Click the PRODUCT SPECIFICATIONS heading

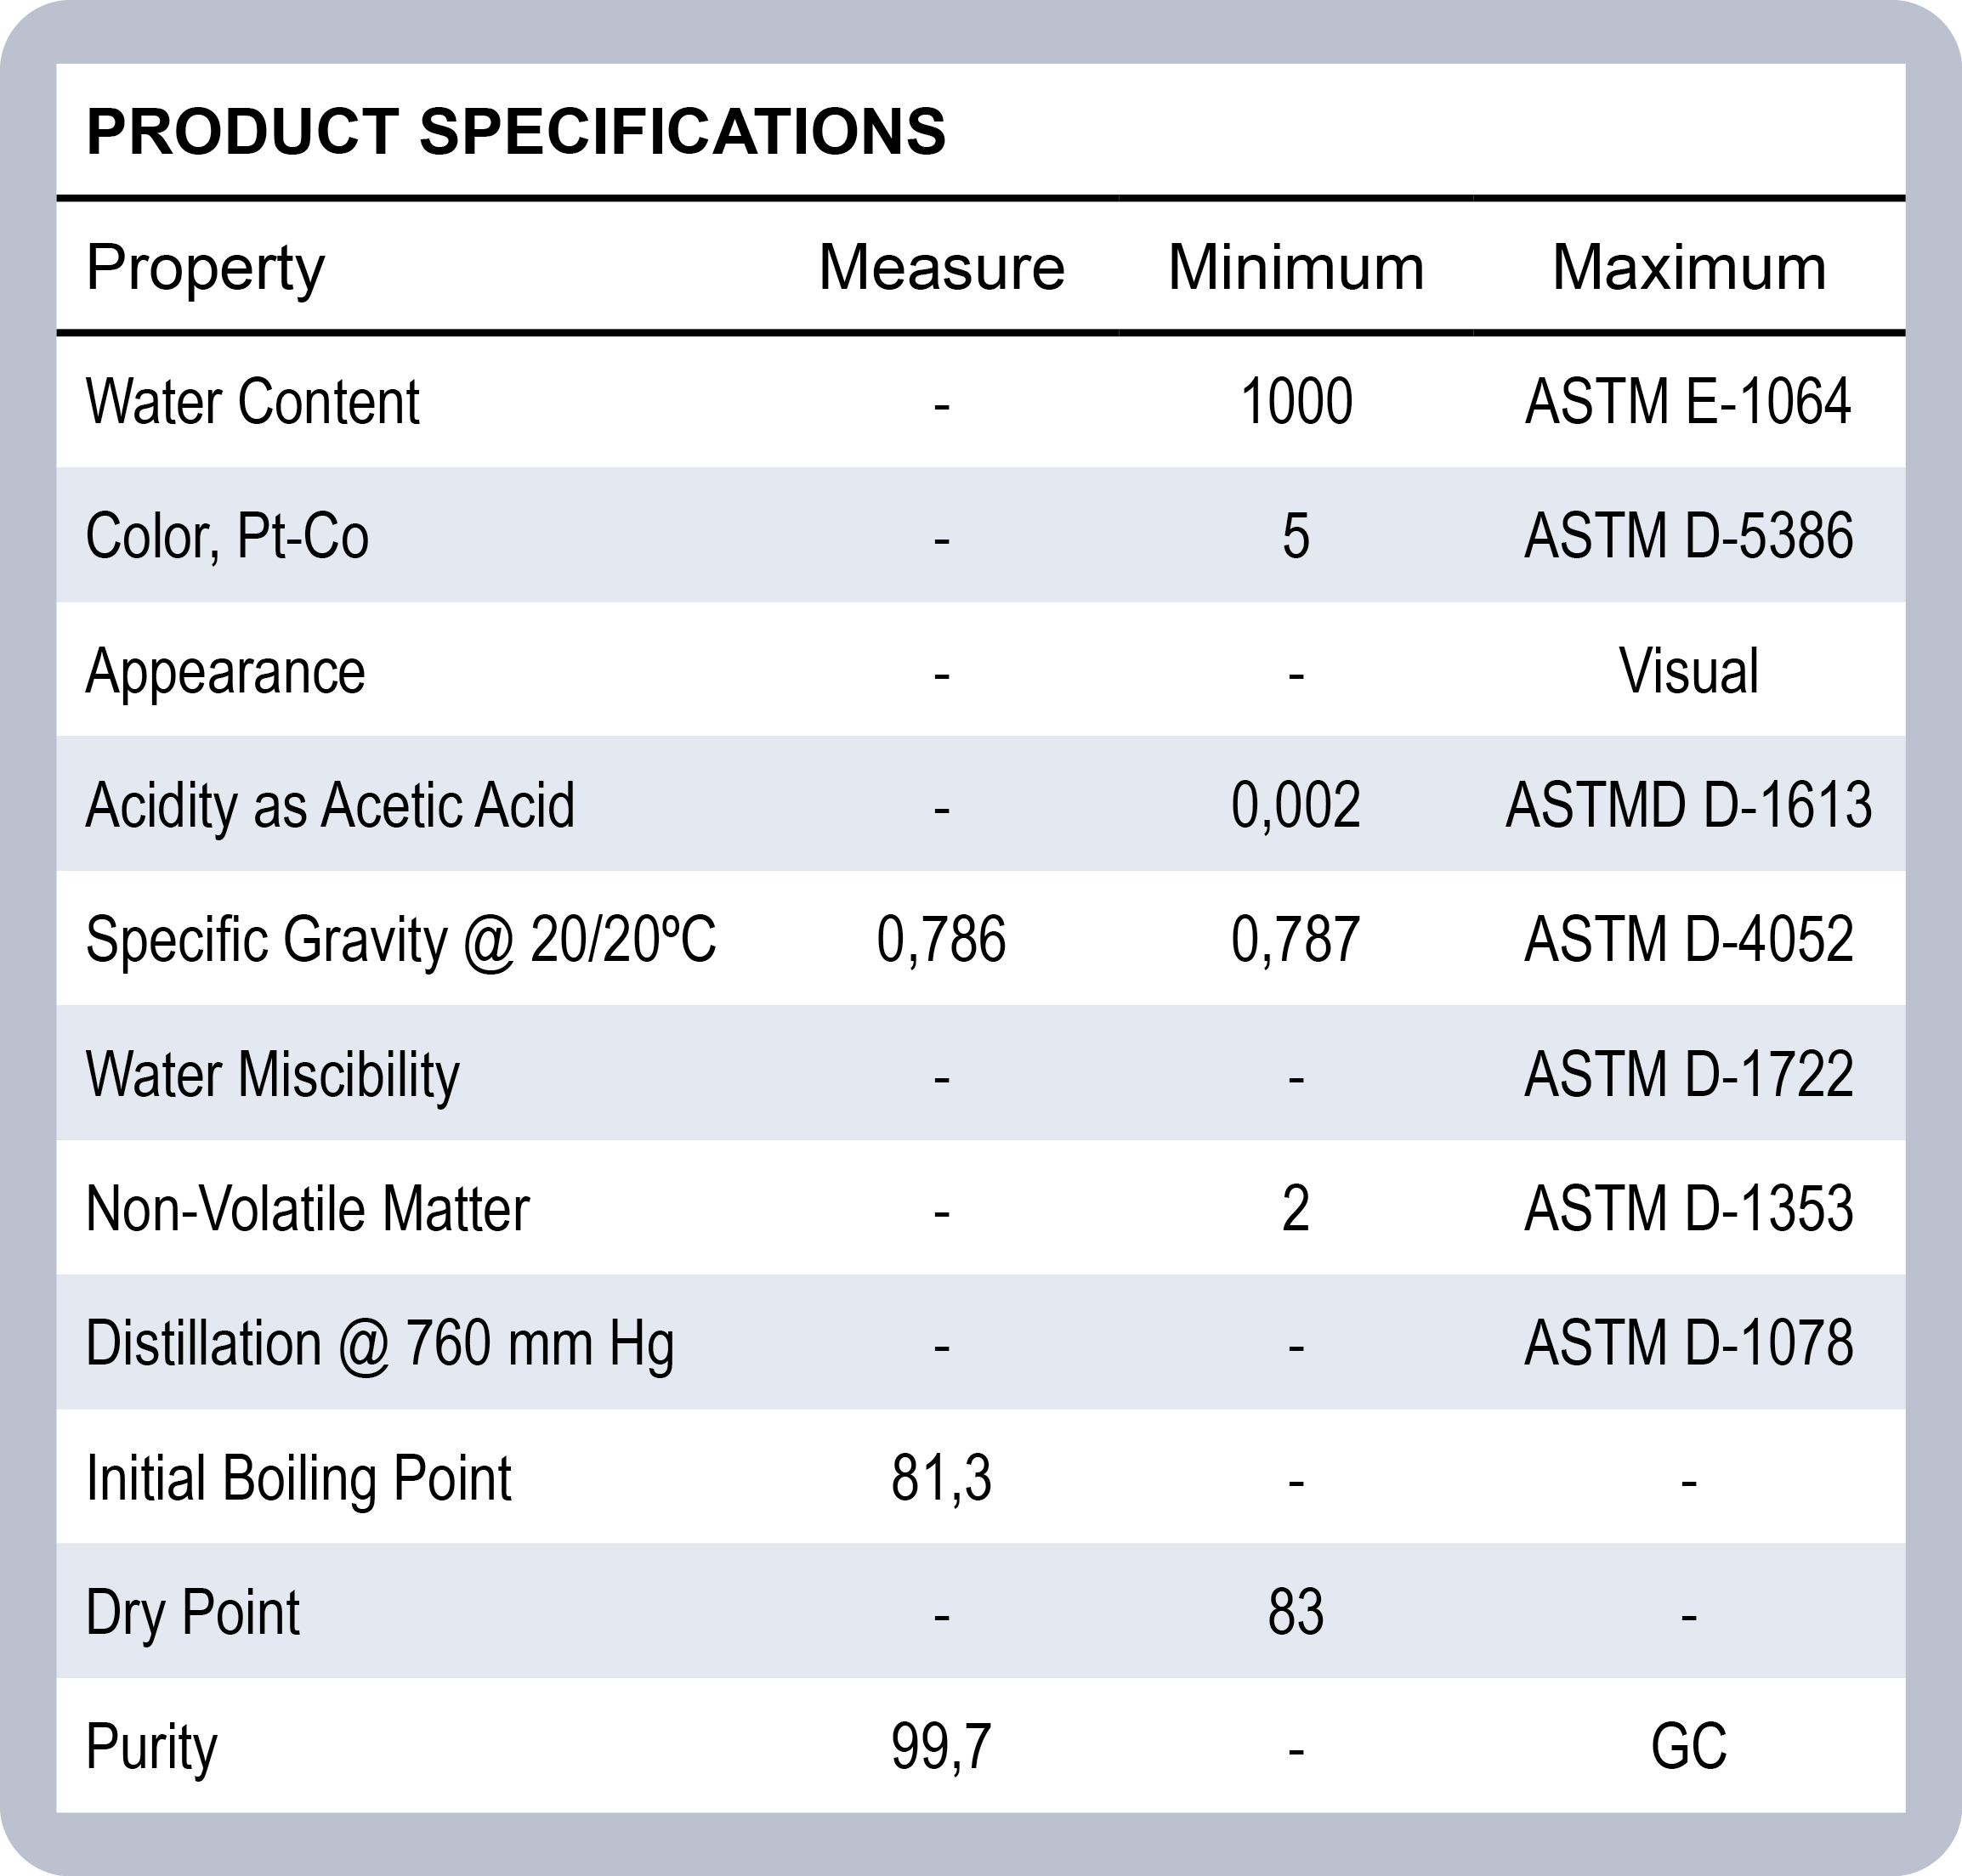[x=516, y=131]
